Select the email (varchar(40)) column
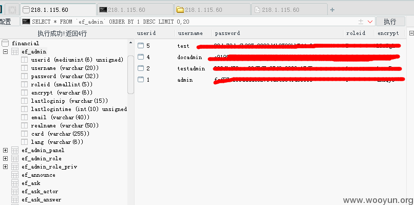The height and width of the screenshot is (205, 414). (60, 117)
